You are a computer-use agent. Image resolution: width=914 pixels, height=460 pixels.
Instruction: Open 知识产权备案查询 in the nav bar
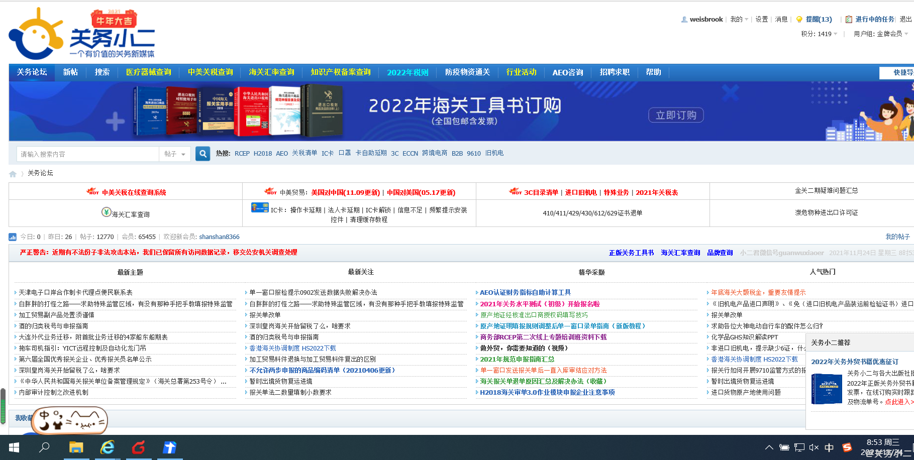(341, 72)
